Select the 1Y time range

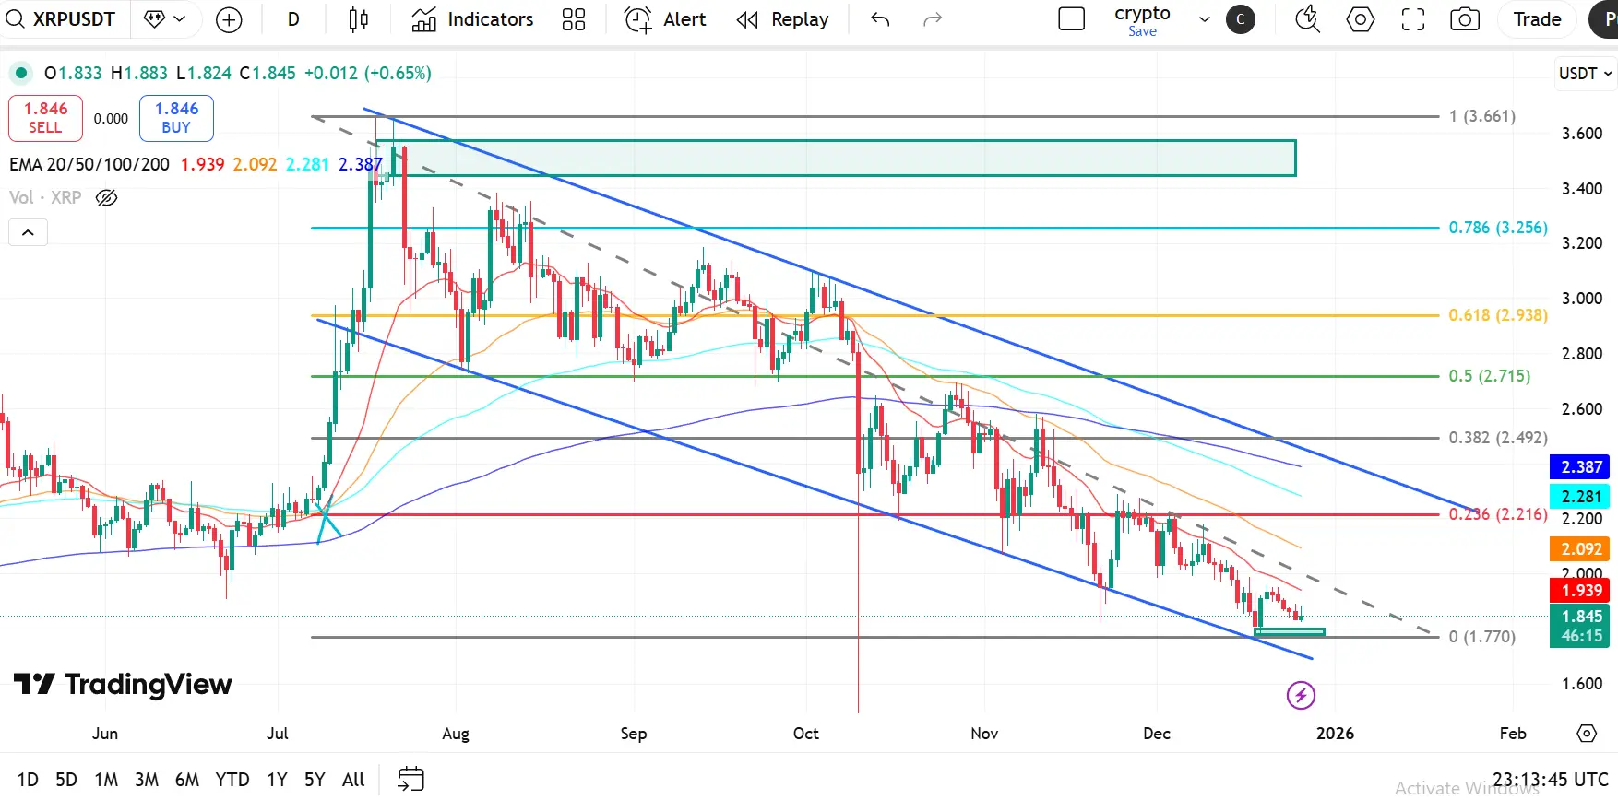pos(277,780)
